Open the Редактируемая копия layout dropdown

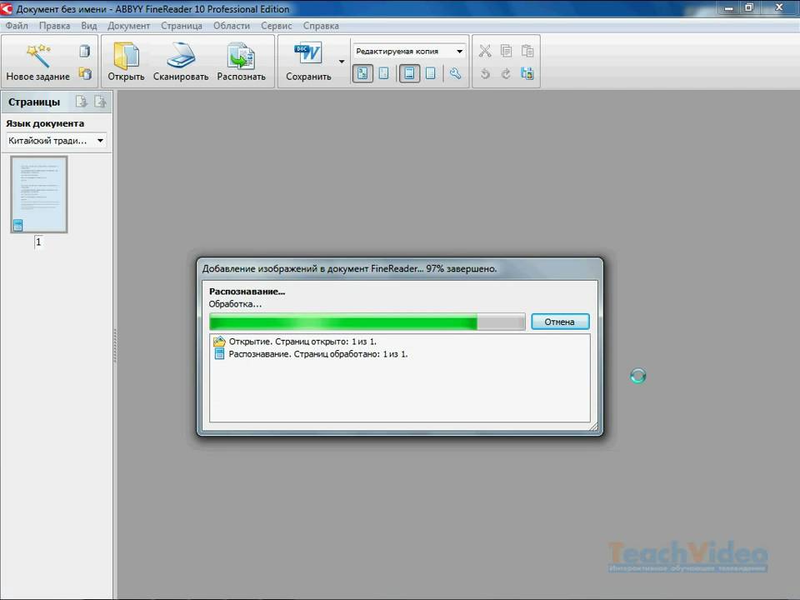point(408,51)
